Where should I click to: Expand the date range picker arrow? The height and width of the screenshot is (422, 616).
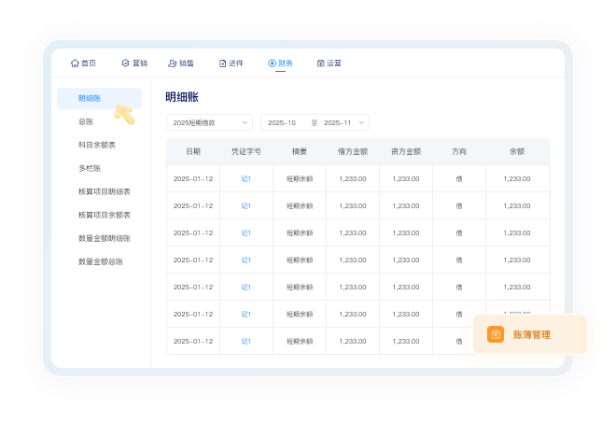[361, 122]
